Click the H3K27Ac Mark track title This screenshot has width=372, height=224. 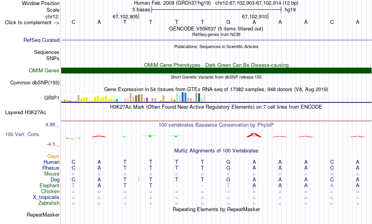click(216, 107)
